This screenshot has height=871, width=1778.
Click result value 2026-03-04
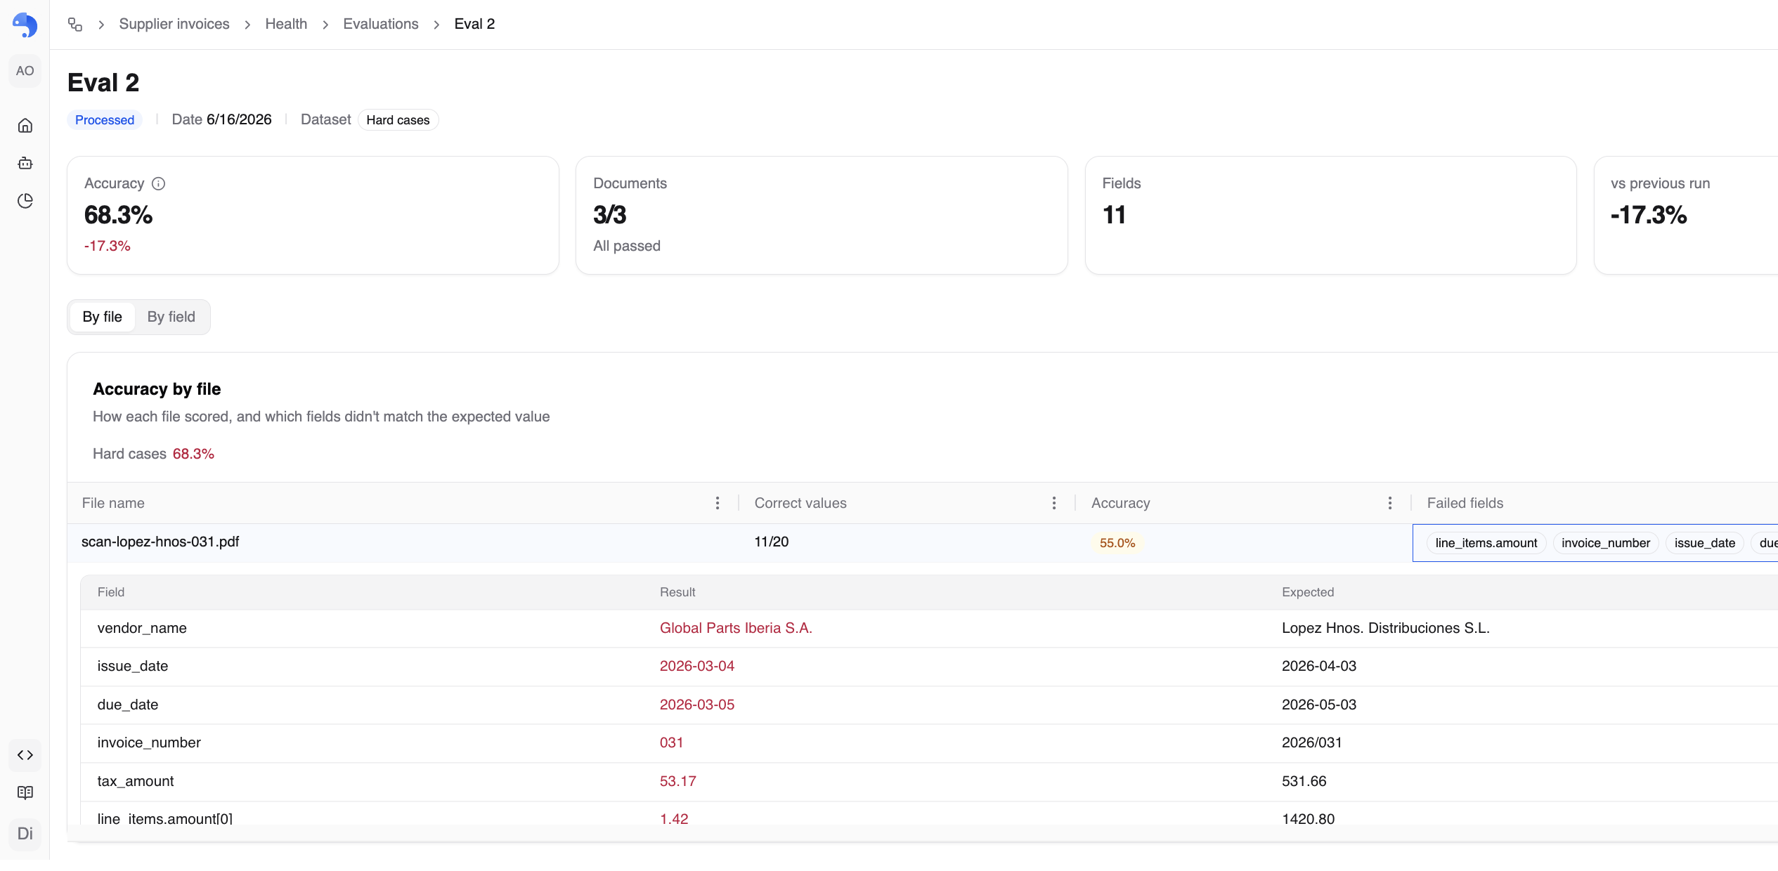point(697,666)
